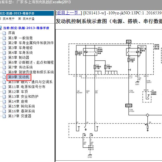
Task: Click the 返回上一页 link
Action: [x=69, y=13]
